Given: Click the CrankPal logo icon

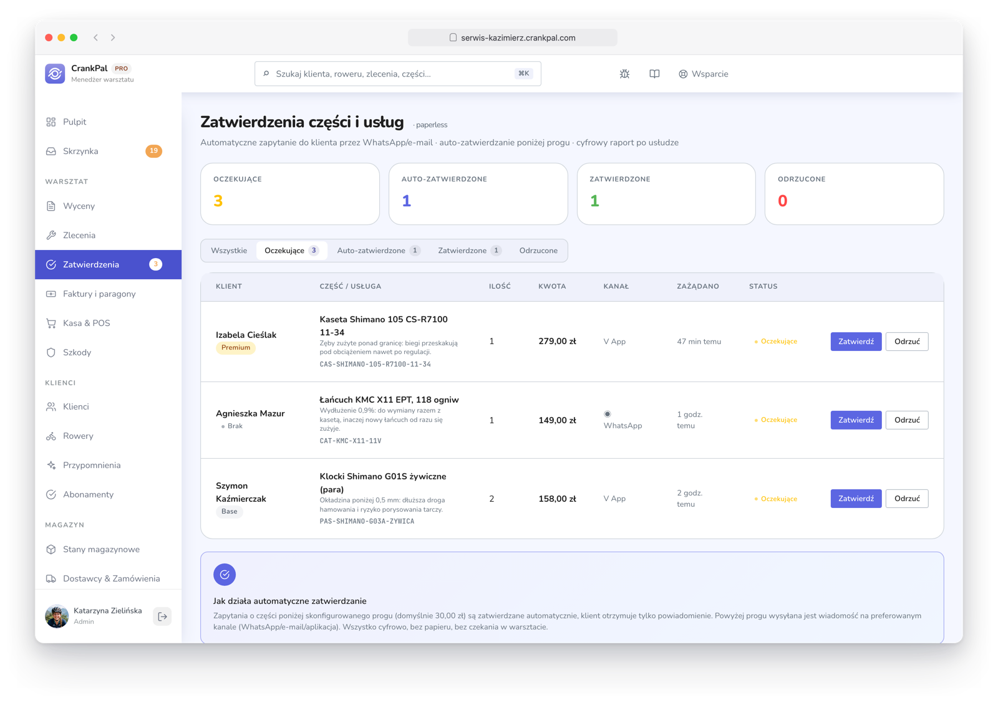Looking at the screenshot, I should [x=55, y=74].
